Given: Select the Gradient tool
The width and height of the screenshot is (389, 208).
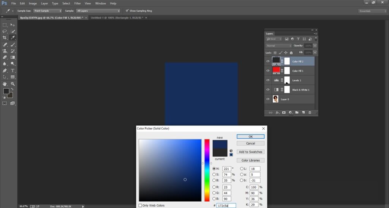Looking at the screenshot, I should [x=13, y=57].
